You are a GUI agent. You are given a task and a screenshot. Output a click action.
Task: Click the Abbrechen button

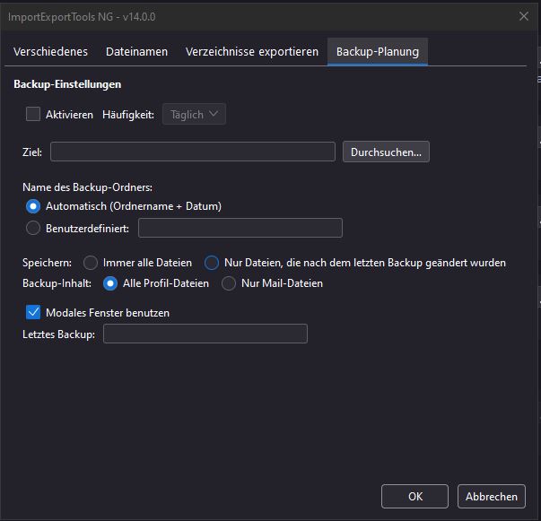coord(492,496)
